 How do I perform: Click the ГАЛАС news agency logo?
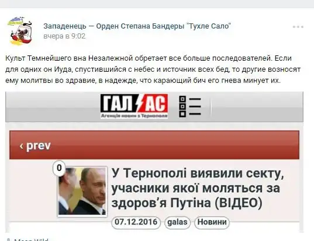tap(134, 106)
